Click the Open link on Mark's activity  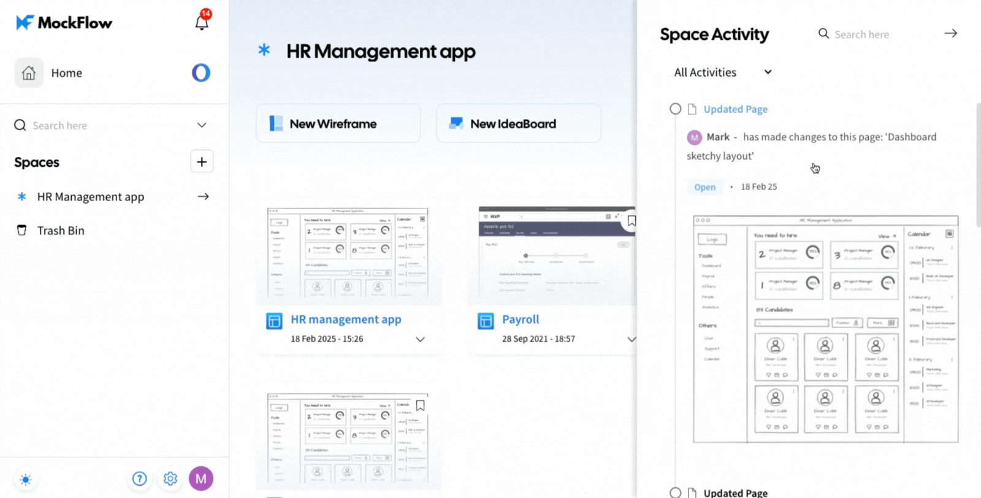[704, 187]
